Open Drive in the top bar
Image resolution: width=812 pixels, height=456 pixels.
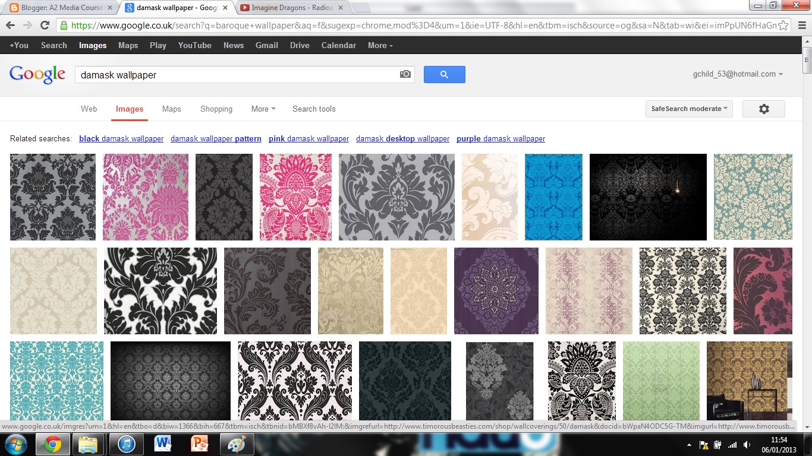coord(300,45)
